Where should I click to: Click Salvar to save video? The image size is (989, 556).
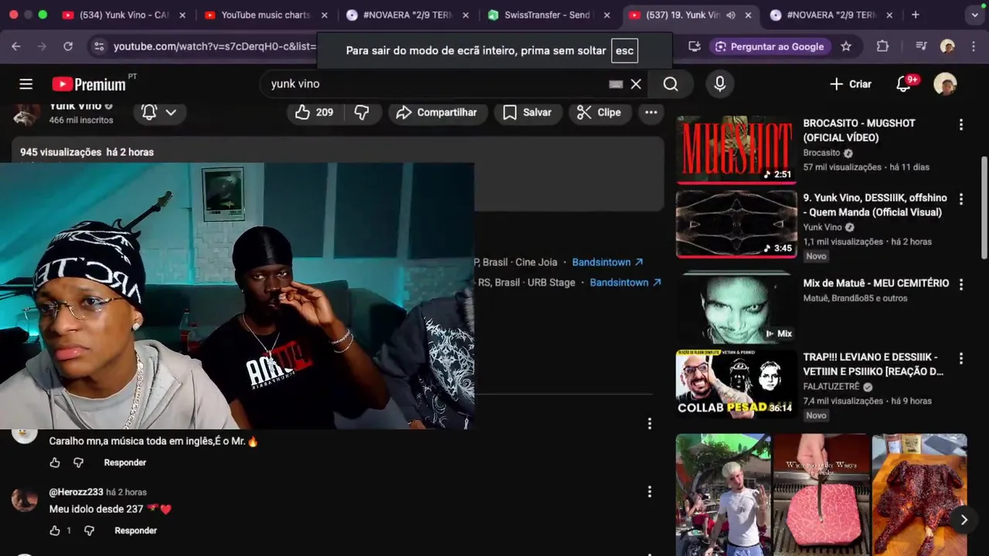(528, 113)
